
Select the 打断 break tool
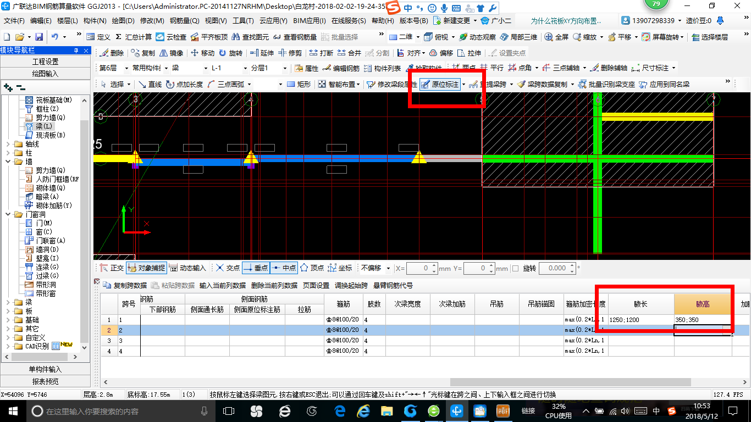coord(321,53)
